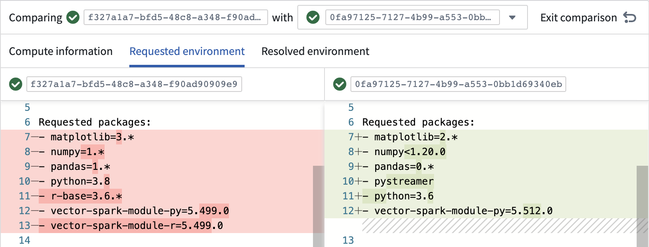Screen dimensions: 649x247
Task: Click line number 14 in left pane
Action: pos(24,240)
